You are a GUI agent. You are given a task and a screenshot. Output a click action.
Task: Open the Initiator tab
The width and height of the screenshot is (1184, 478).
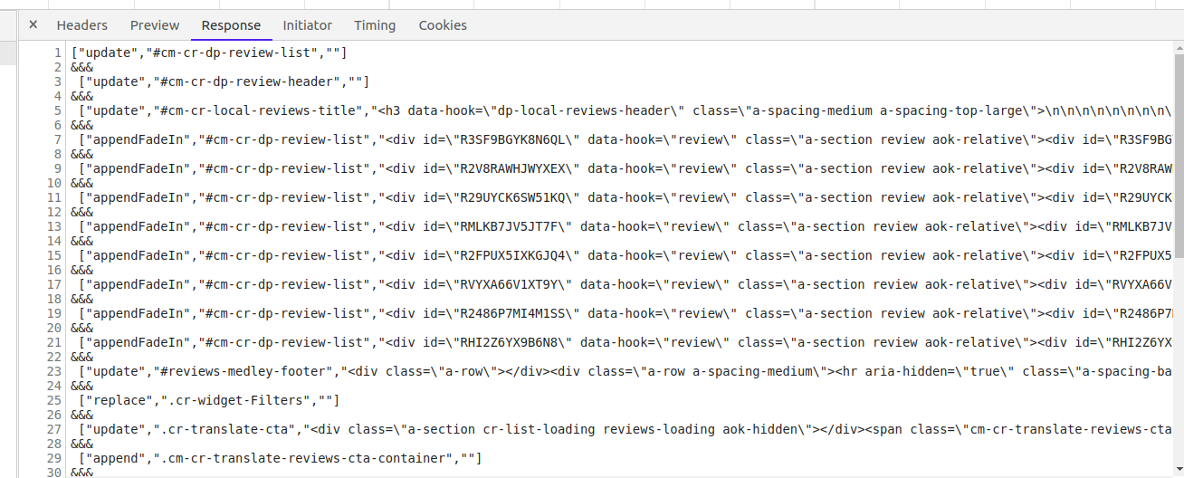click(308, 25)
